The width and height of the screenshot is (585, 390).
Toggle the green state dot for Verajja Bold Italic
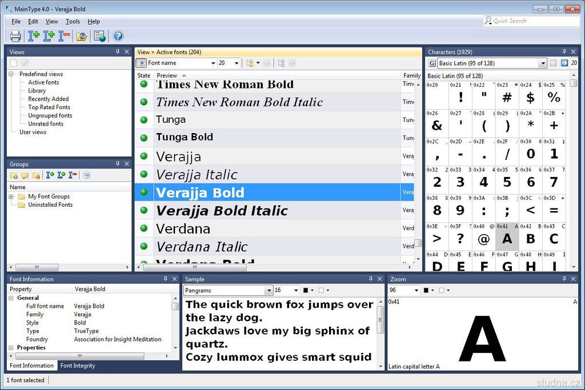pos(144,210)
